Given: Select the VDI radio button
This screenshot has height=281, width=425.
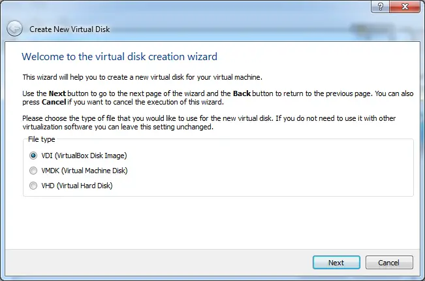Looking at the screenshot, I should [33, 156].
